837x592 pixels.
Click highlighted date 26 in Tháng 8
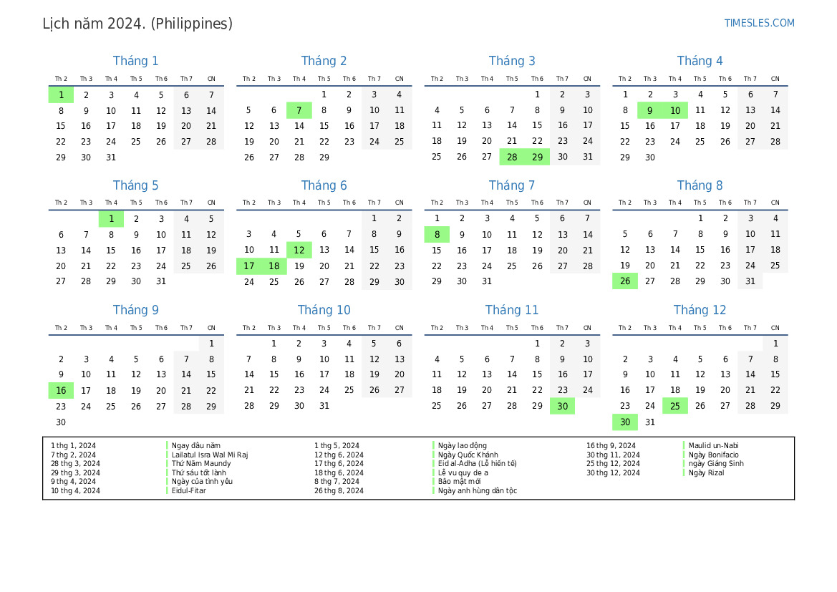coord(625,281)
